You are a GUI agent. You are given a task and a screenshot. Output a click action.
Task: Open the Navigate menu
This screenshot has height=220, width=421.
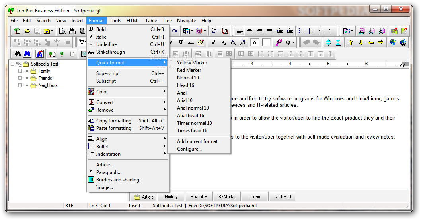[186, 21]
